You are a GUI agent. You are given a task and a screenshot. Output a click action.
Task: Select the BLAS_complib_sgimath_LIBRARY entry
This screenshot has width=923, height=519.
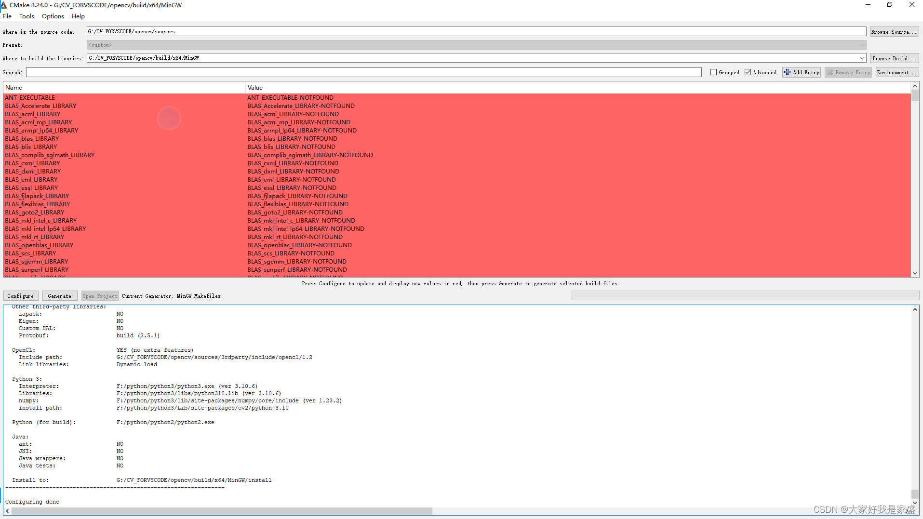(x=50, y=155)
